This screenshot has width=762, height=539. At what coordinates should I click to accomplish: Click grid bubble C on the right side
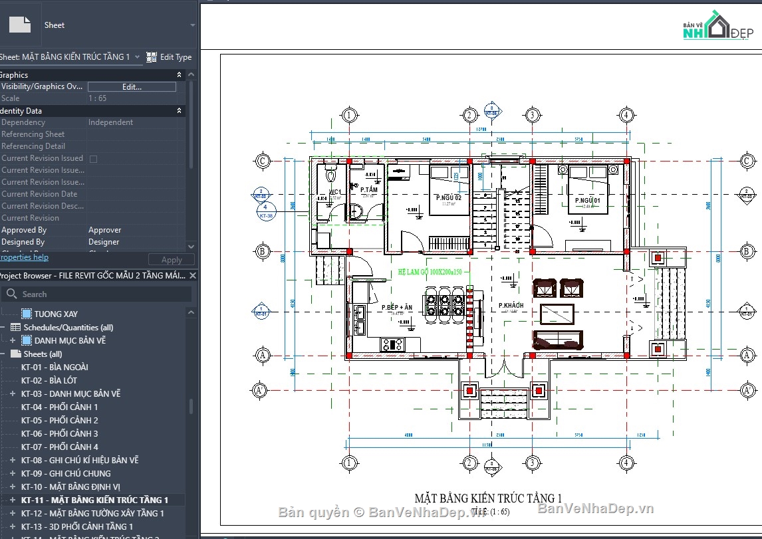point(747,162)
